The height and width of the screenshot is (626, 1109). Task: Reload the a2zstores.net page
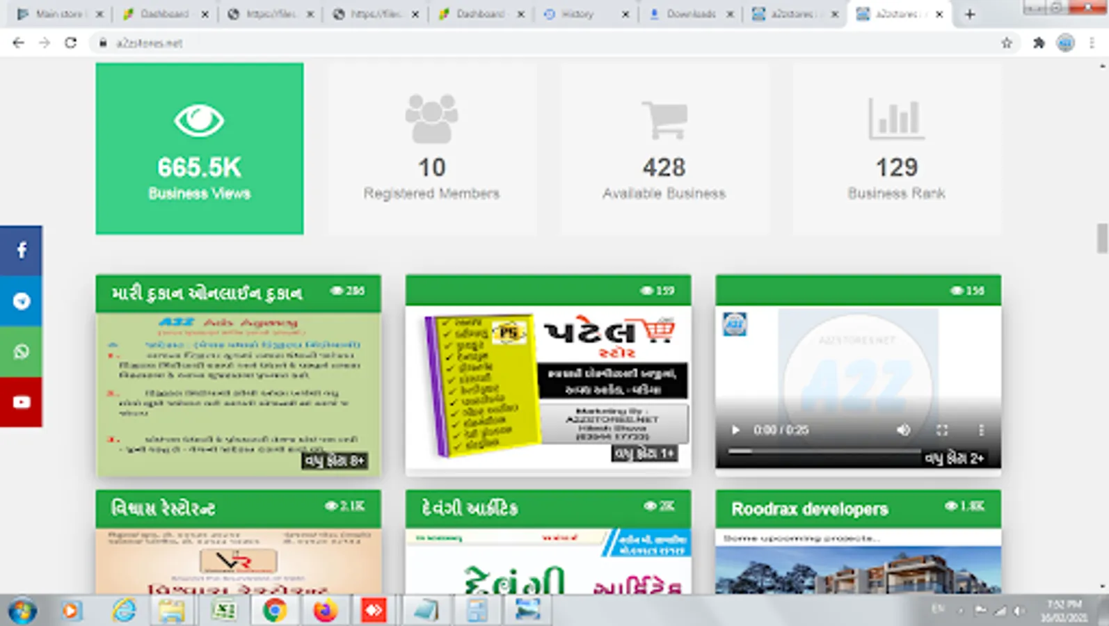coord(70,42)
